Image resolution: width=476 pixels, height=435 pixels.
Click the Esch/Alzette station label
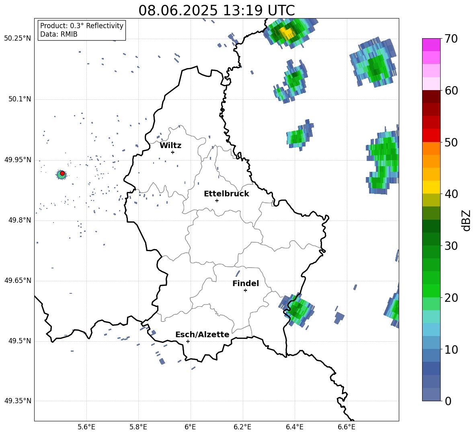point(202,334)
